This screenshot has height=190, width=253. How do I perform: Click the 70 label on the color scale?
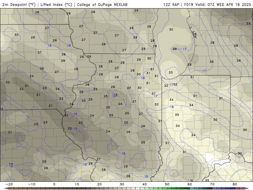(212, 184)
